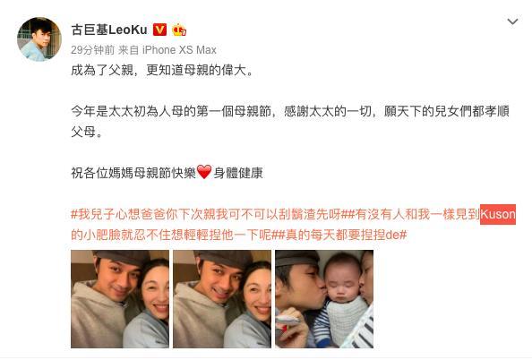Image resolution: width=532 pixels, height=360 pixels.
Task: Click the line 成為了父親，更知道母親的偉大
Action: click(x=162, y=71)
